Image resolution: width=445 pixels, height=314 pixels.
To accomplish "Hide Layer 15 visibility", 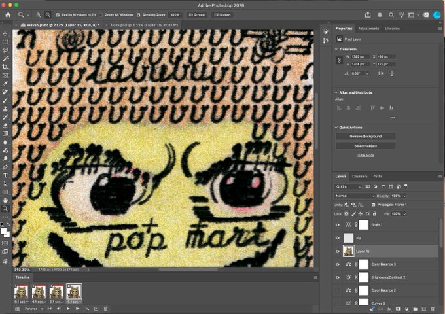I will 338,251.
